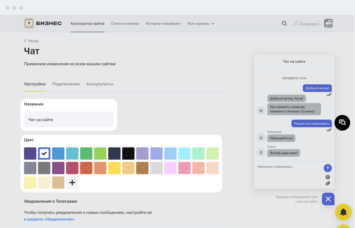Click the БИЗНЕС brand name
Screen dimensions: 355x228
[x=49, y=23]
